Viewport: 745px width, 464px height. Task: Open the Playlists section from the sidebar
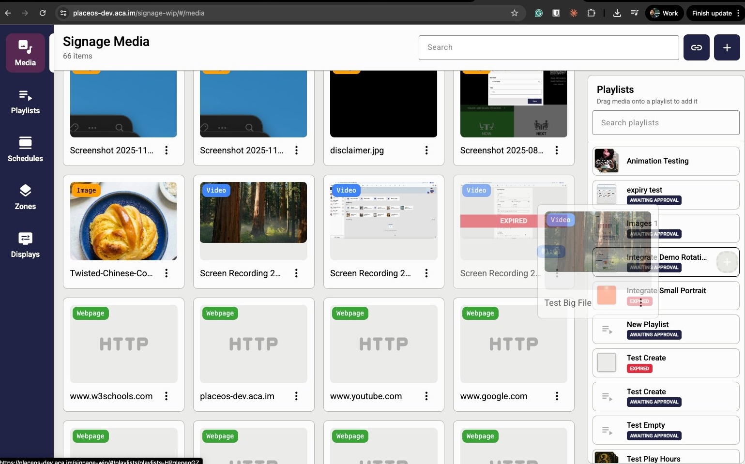pyautogui.click(x=25, y=102)
